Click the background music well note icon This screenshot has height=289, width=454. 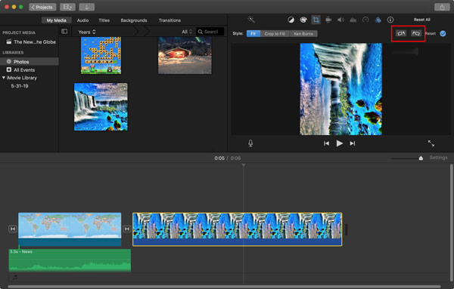15,277
